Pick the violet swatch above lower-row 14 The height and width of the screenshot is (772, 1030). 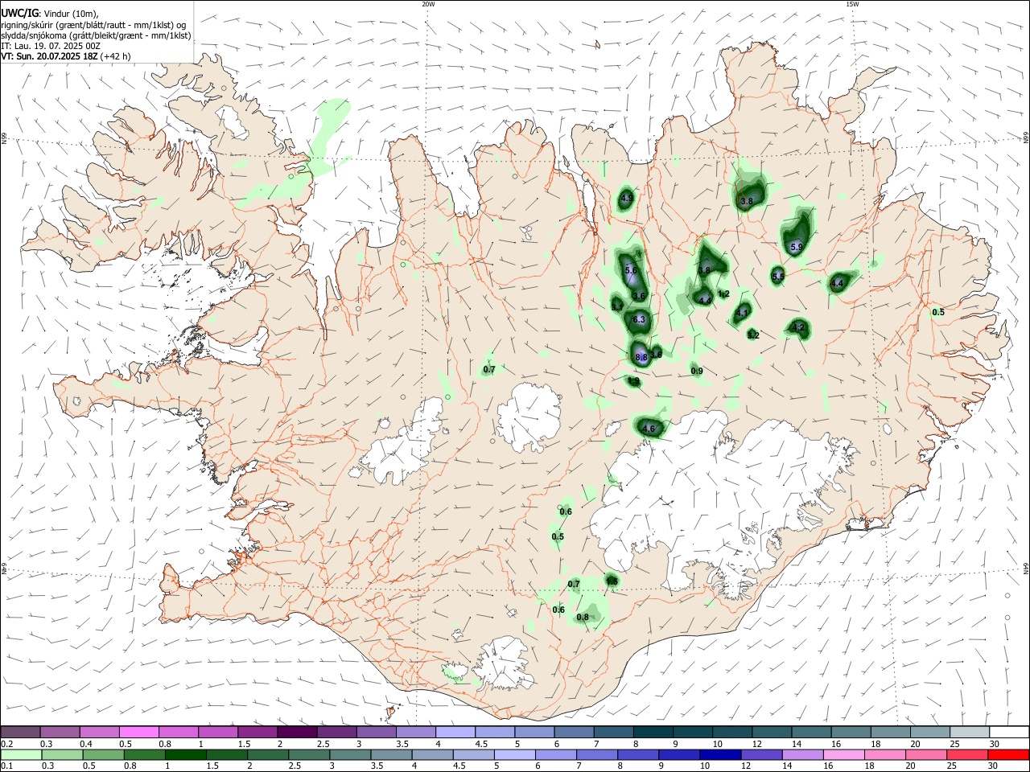point(801,755)
